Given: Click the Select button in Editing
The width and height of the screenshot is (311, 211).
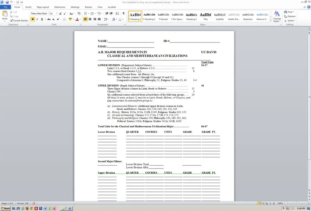Looking at the screenshot, I should [x=290, y=21].
